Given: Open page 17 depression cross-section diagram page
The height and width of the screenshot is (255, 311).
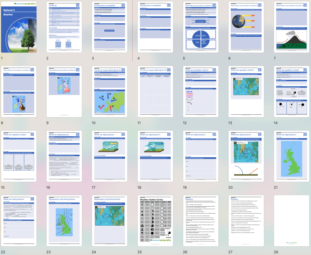Looking at the screenshot, I should [109, 156].
